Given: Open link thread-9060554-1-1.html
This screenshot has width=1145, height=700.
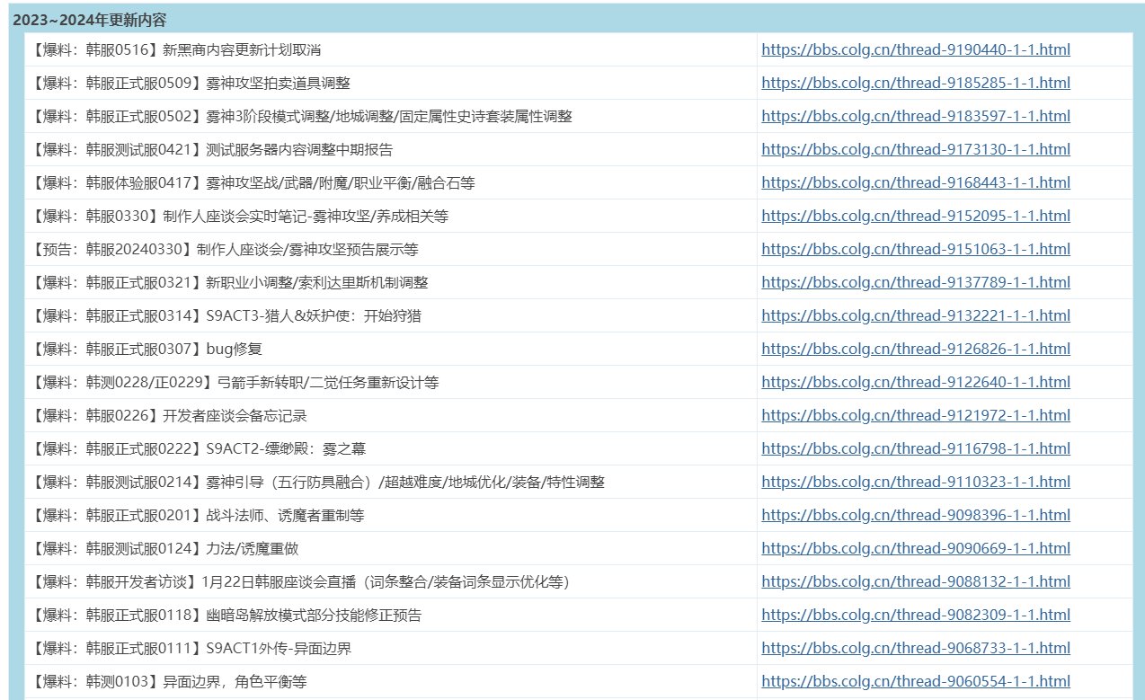Looking at the screenshot, I should click(x=916, y=682).
